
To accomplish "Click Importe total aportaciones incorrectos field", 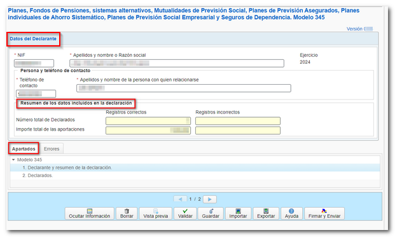I will pos(238,130).
